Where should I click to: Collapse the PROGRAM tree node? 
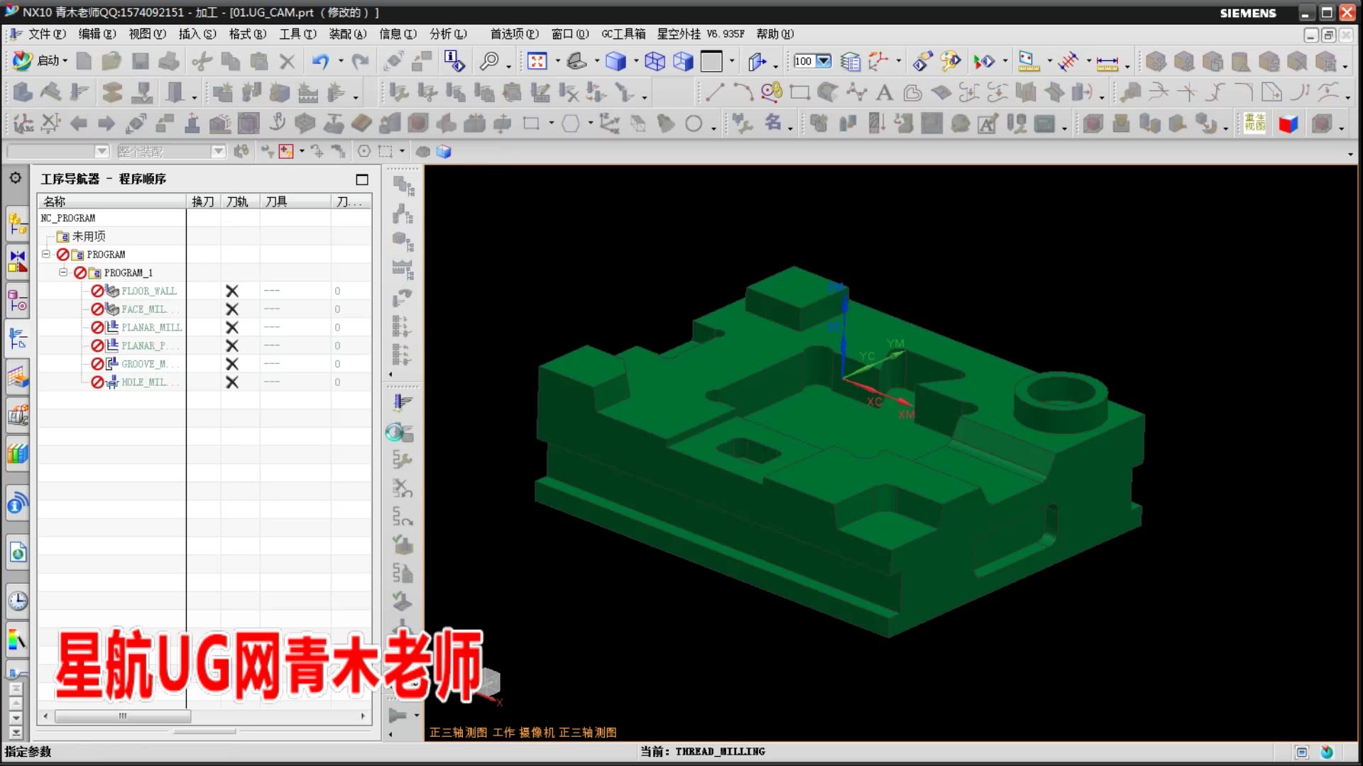tap(46, 254)
